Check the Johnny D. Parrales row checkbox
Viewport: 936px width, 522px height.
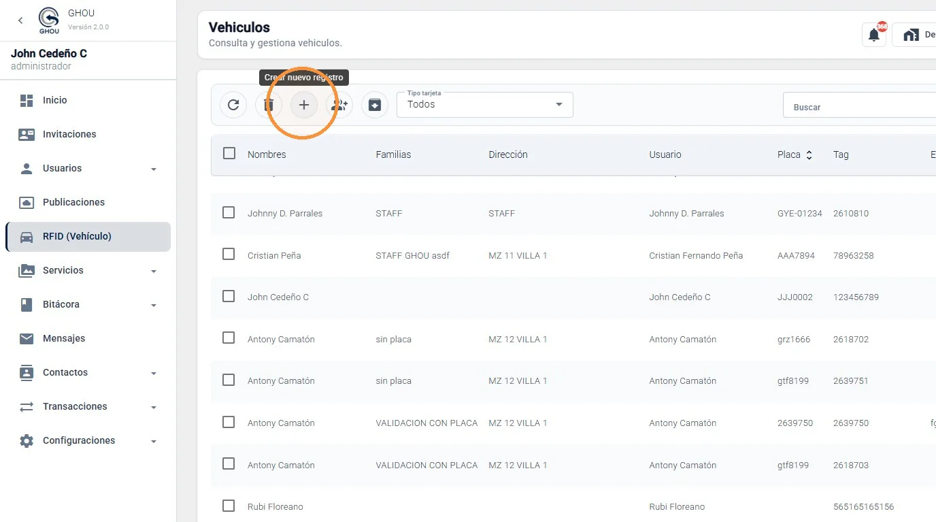click(x=229, y=212)
